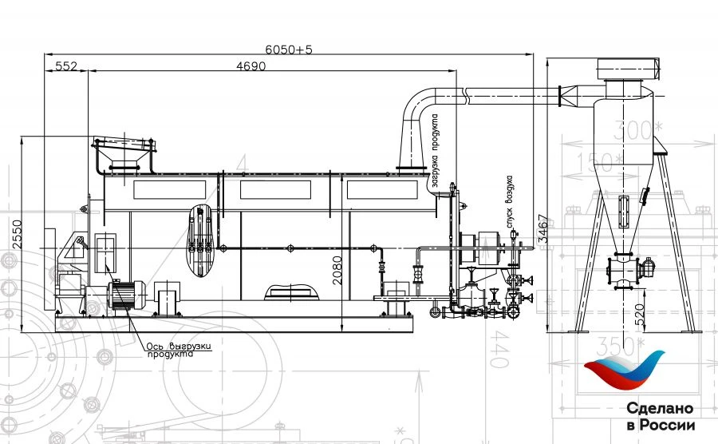Click the 3467 vertical dimension label
This screenshot has height=444, width=718.
[542, 231]
